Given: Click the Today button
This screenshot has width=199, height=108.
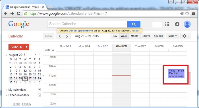Looking at the screenshot, I should (48, 36).
